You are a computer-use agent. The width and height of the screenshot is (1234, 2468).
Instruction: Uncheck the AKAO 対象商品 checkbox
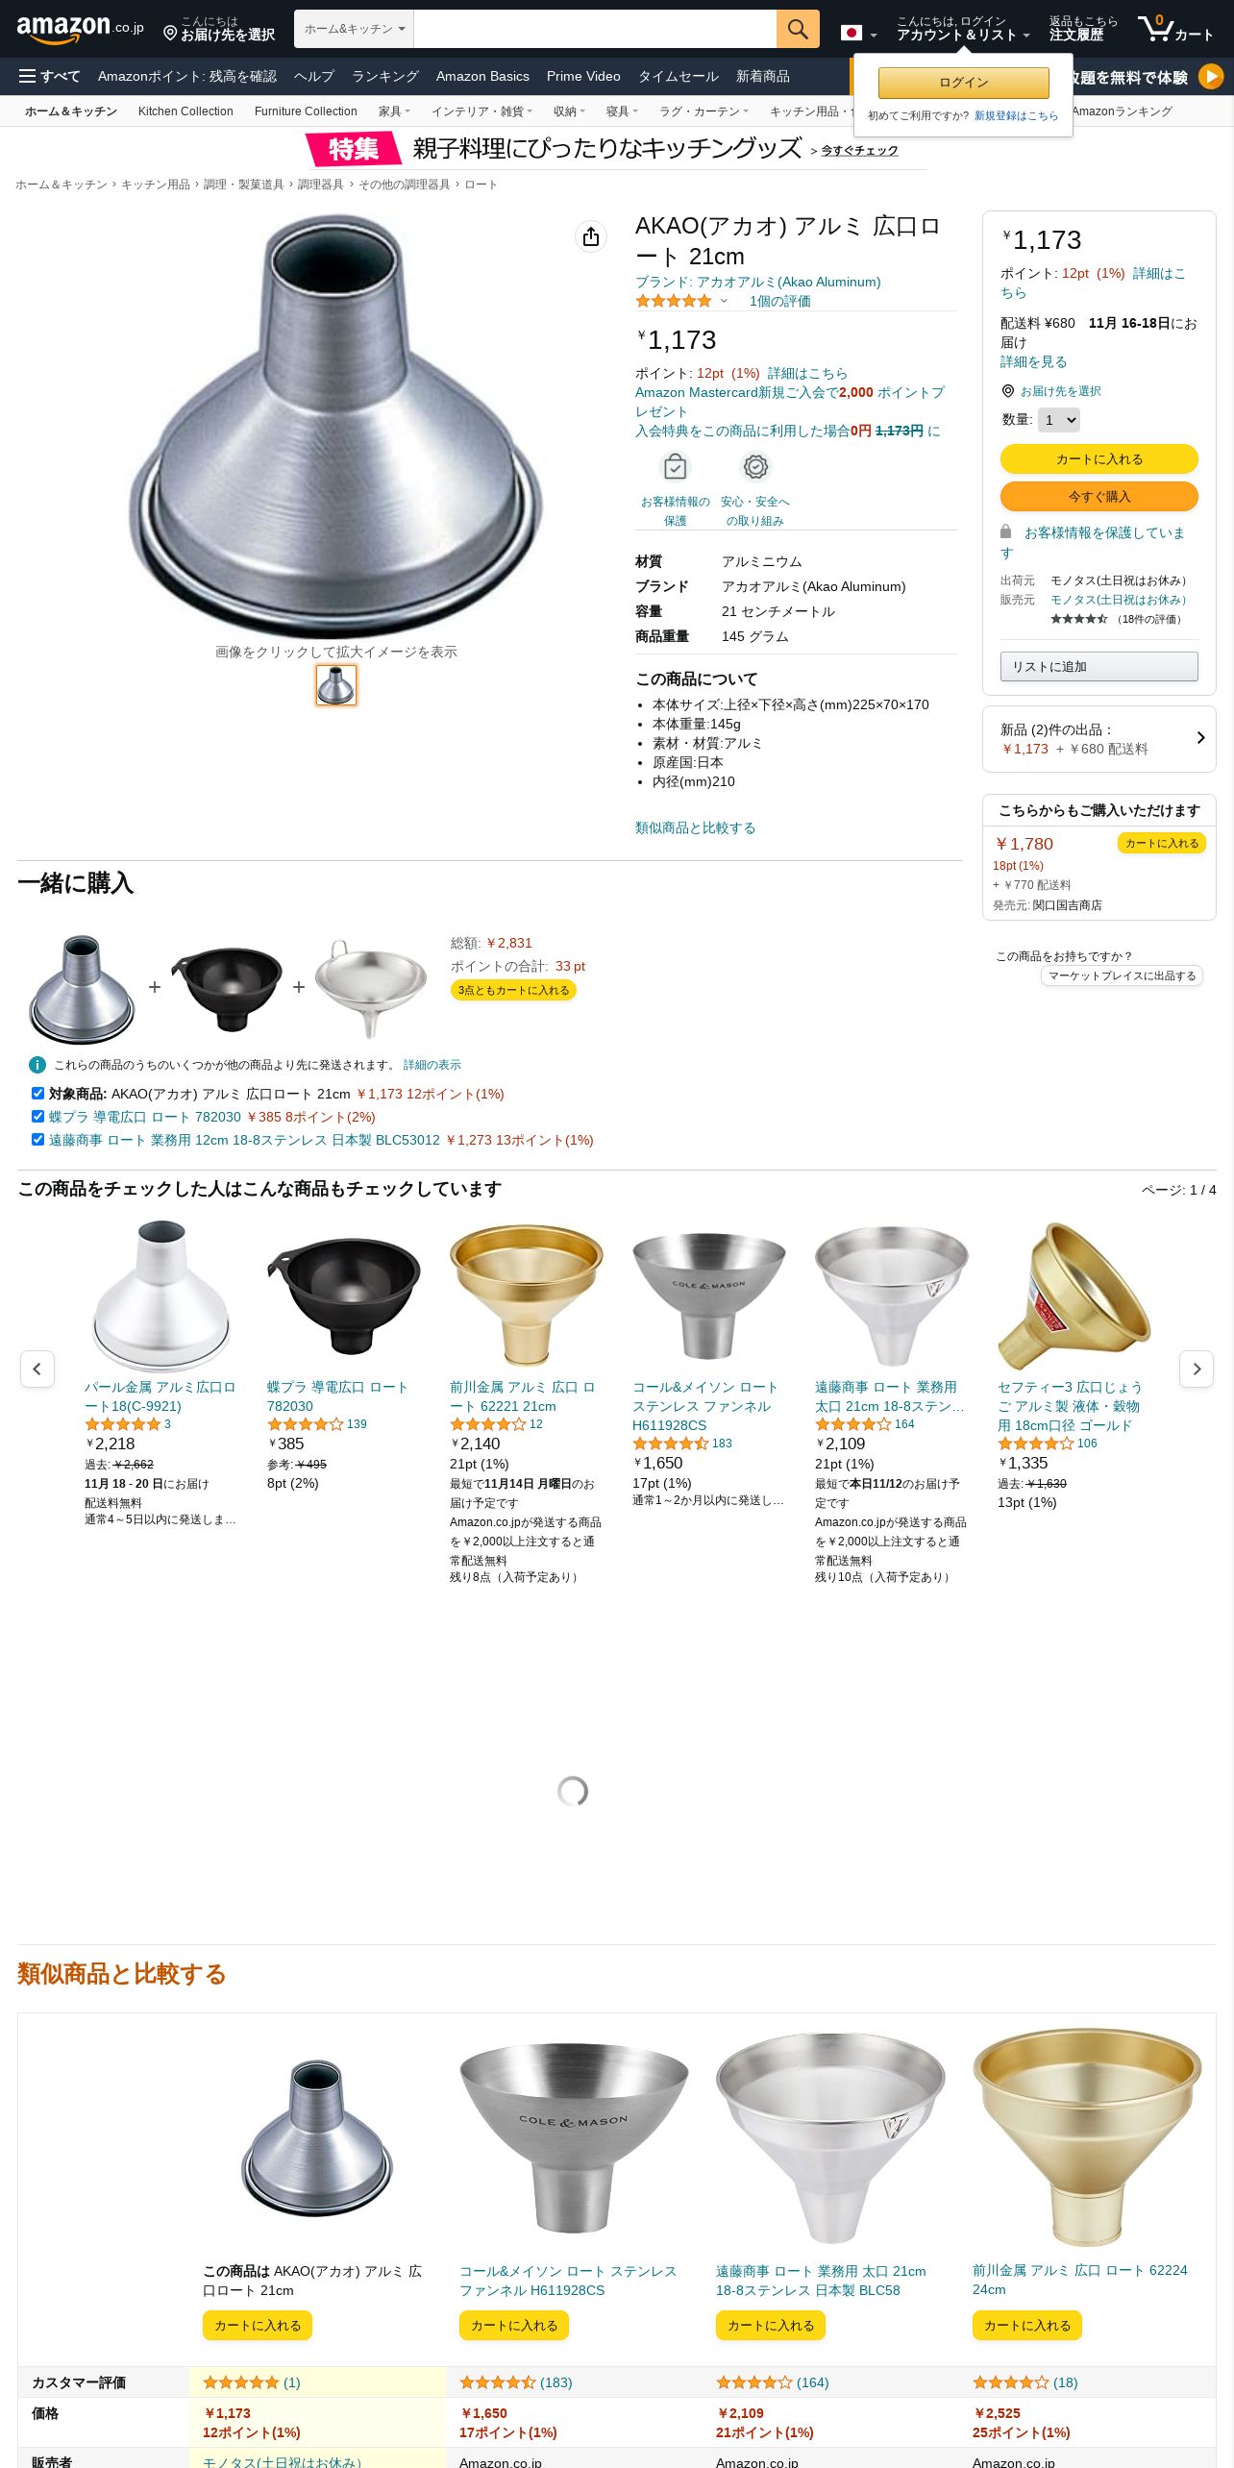37,1093
